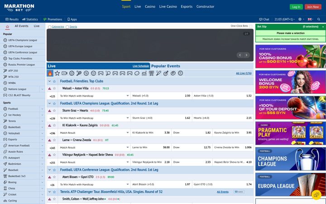326x204 pixels.
Task: Filter live events by table tennis icon
Action: (108, 73)
